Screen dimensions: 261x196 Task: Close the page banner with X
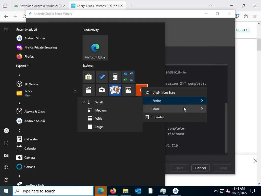255,161
